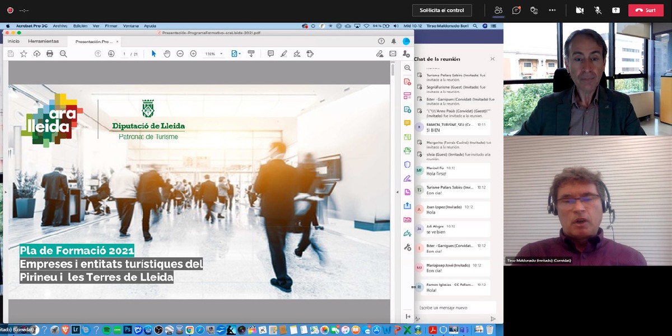Open the reactions menu icon
The image size is (672, 336).
pos(534,10)
